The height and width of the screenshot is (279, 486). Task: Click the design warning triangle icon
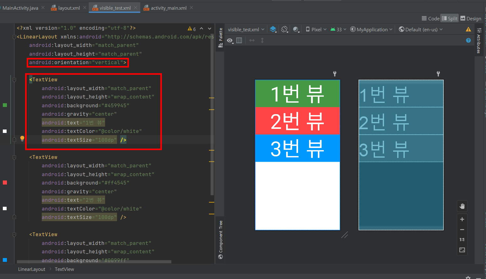(x=468, y=29)
